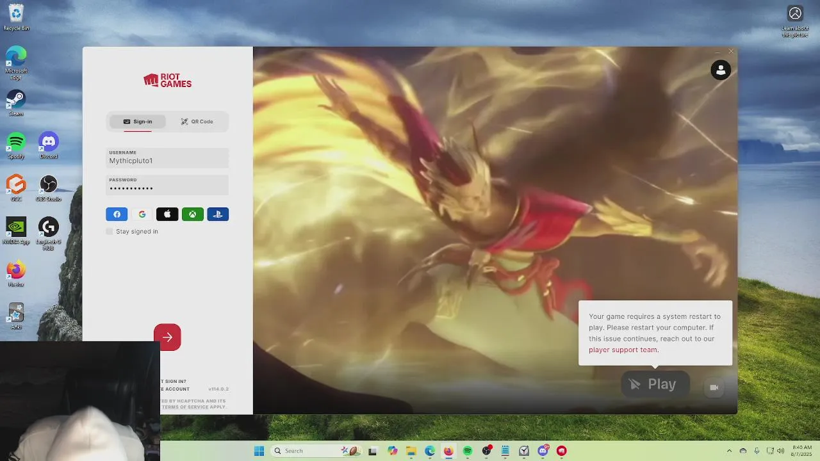Viewport: 820px width, 461px height.
Task: Open Recycle Bin on desktop
Action: [x=16, y=18]
